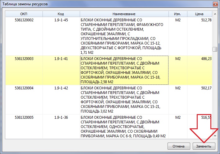220x154 pixels.
Task: Click the vertical scrollbar thumb
Action: (215, 49)
